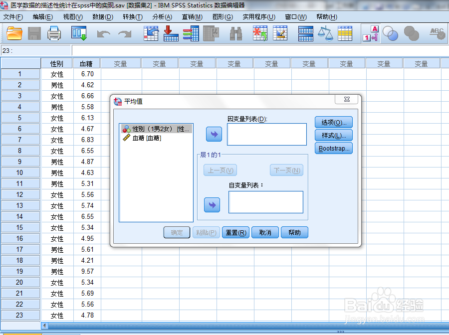The width and height of the screenshot is (449, 335).
Task: Click the Find binoculars icon
Action: click(236, 33)
